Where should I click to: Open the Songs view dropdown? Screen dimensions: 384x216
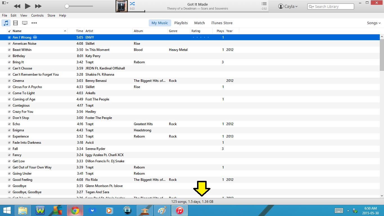[x=374, y=23]
